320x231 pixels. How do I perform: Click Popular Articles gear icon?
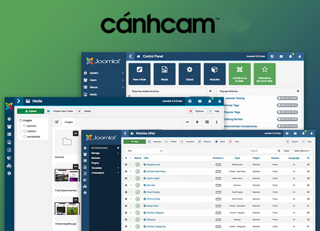pyautogui.click(x=298, y=91)
